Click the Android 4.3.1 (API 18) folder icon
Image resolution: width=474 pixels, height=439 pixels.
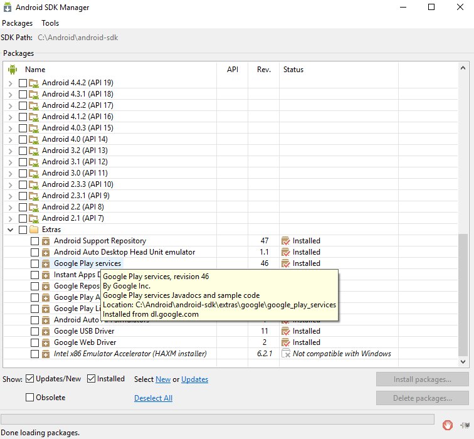(34, 94)
